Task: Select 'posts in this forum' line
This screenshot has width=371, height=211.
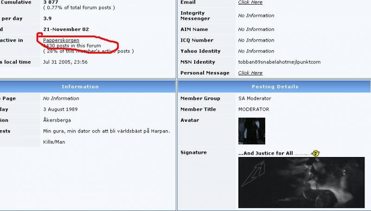Action: click(72, 46)
